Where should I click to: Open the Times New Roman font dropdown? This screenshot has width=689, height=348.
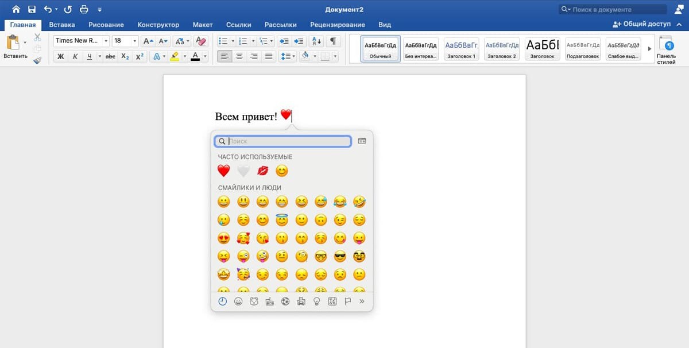coord(106,41)
